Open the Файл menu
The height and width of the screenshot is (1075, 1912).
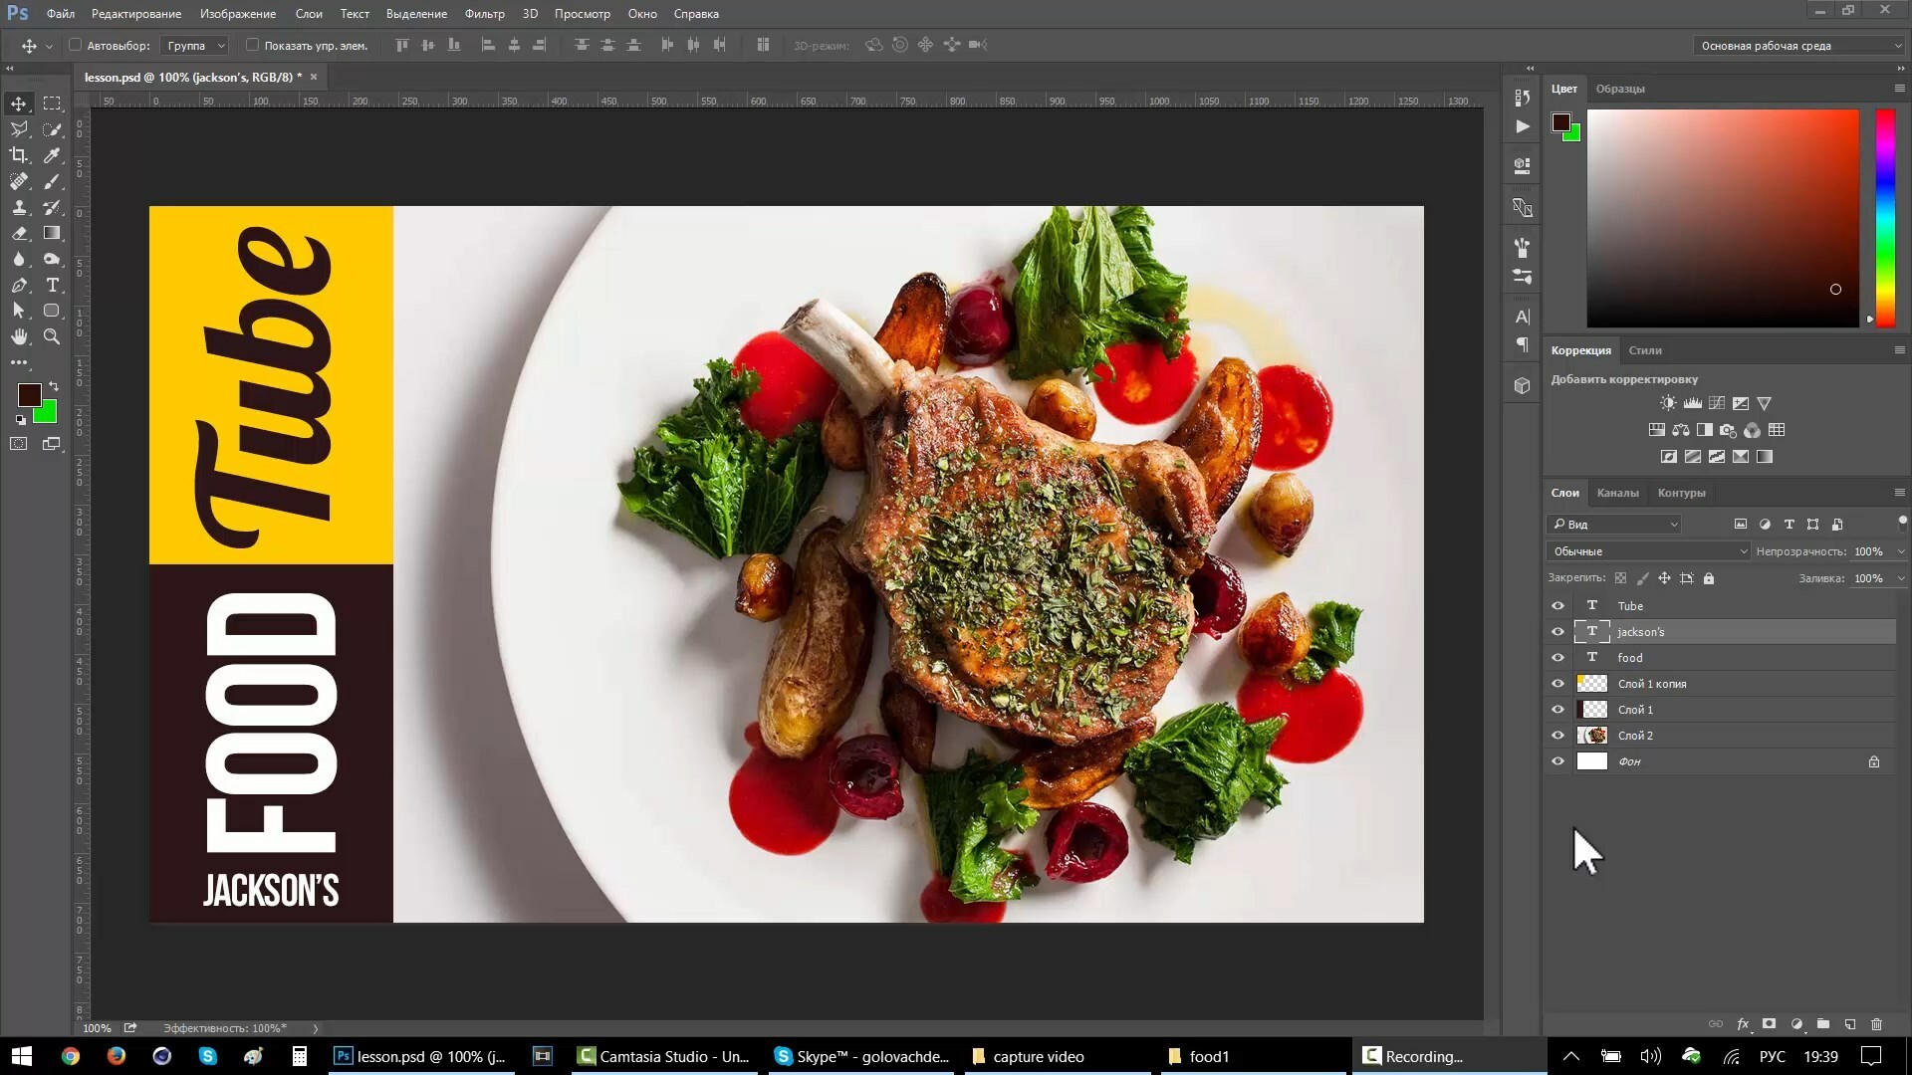61,14
